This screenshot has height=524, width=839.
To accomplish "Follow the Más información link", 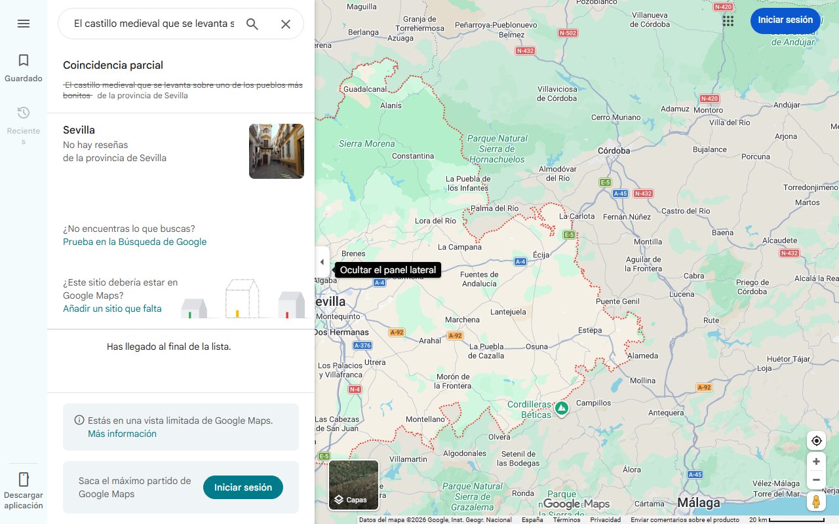I will click(x=122, y=434).
